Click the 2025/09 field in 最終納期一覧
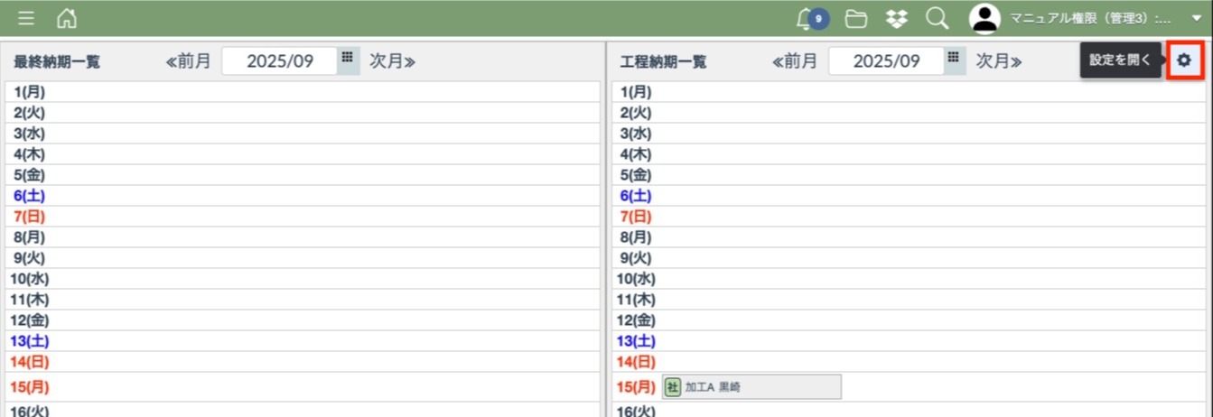This screenshot has height=417, width=1213. [279, 61]
